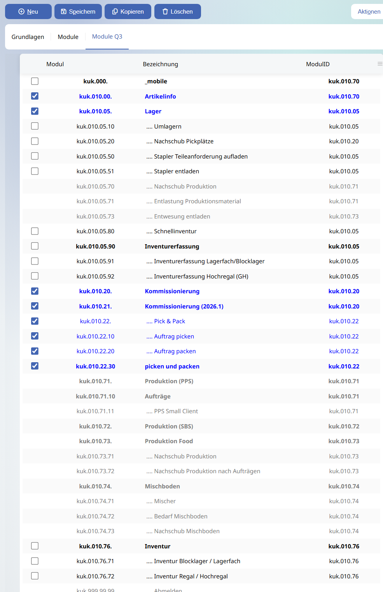Screen dimensions: 383x592
Task: Sort by the Modul column header
Action: pos(55,64)
